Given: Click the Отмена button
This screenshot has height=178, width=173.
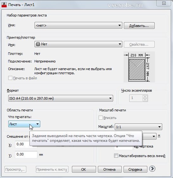Looking at the screenshot, I should [110, 169].
